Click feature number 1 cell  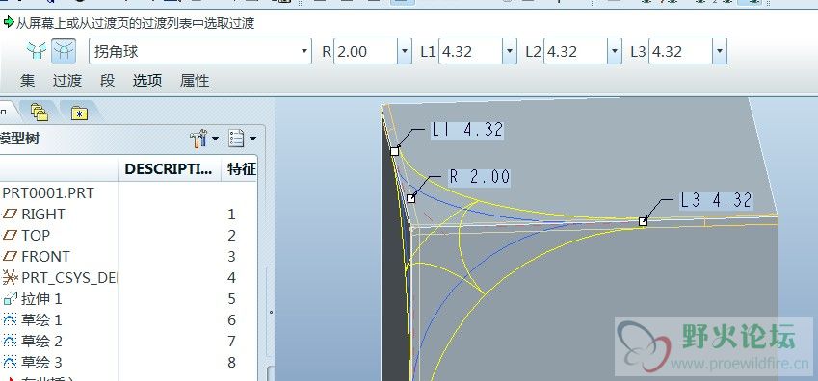coord(231,215)
